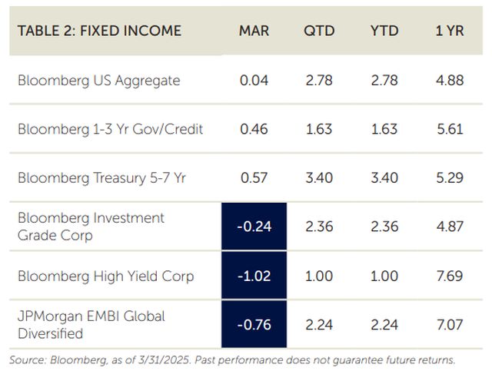Select the 7.69 High Yield 1 YR value

tap(449, 276)
